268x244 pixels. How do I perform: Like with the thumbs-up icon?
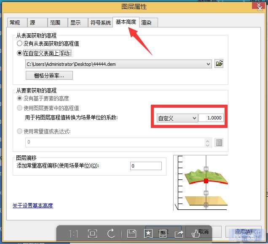click(196, 233)
